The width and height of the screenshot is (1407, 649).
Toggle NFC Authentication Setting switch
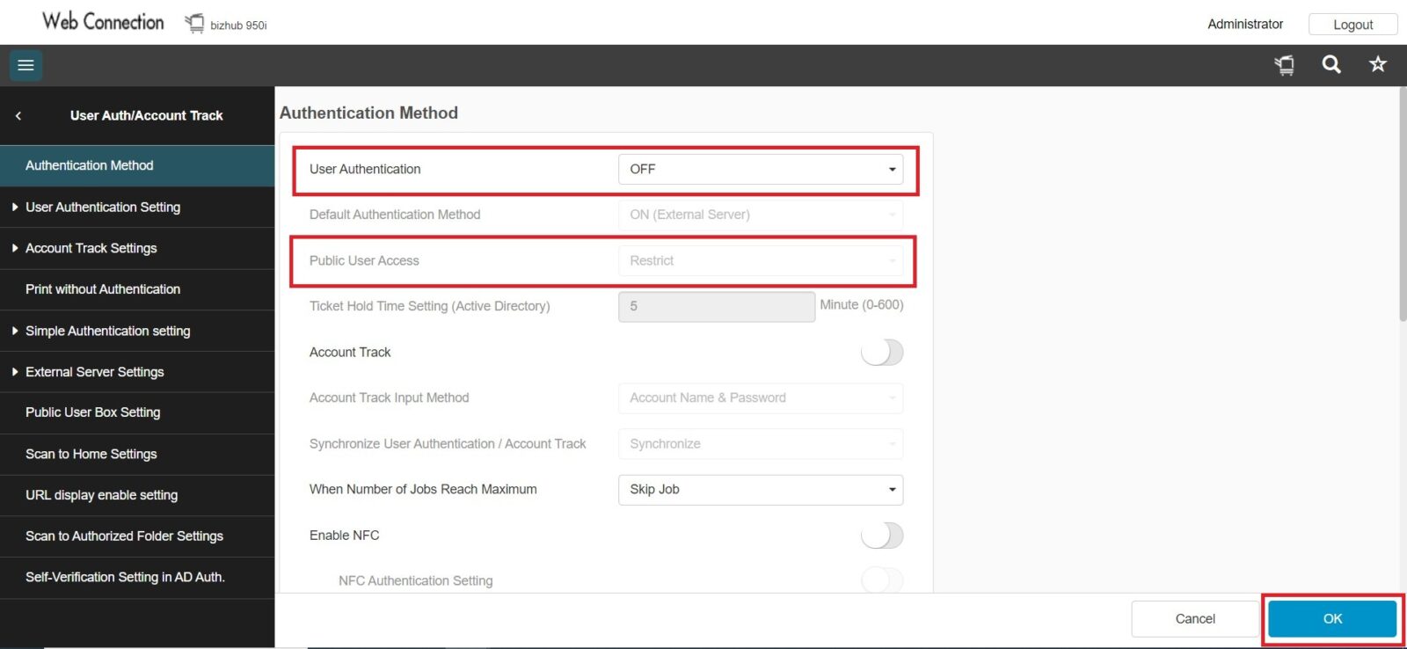coord(882,580)
